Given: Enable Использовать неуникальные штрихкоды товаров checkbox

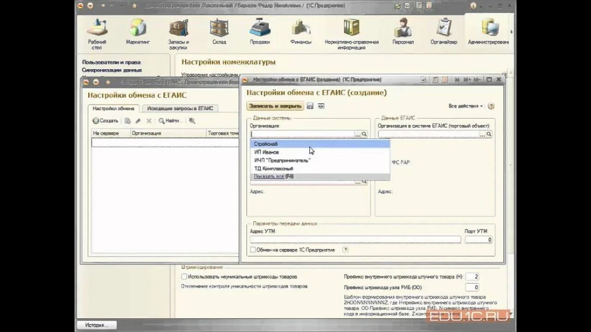Looking at the screenshot, I should pyautogui.click(x=184, y=277).
